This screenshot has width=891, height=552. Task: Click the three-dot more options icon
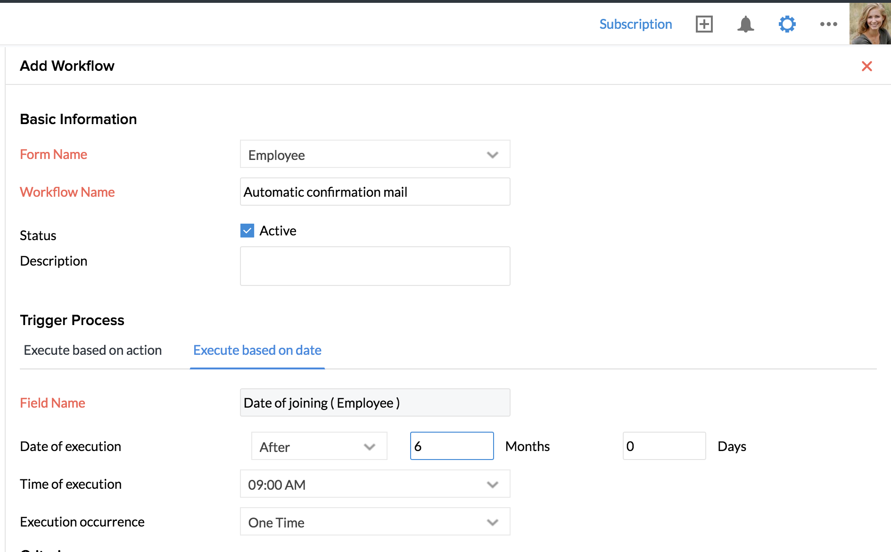pos(828,24)
